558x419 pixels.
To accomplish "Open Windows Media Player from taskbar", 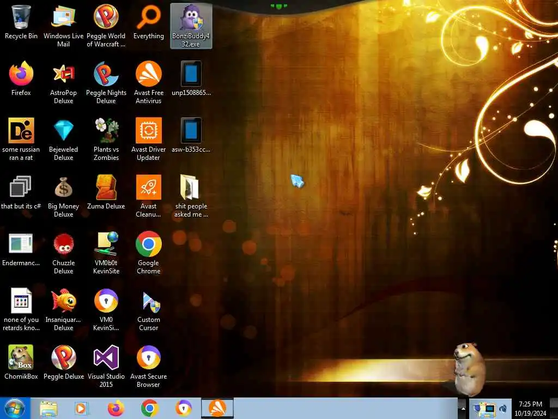I will pos(81,409).
